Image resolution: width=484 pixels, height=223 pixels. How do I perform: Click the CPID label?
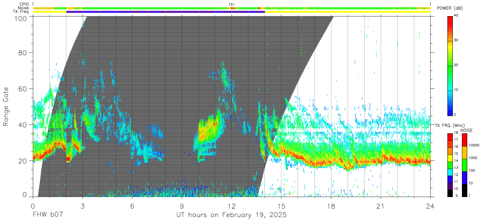coord(24,4)
